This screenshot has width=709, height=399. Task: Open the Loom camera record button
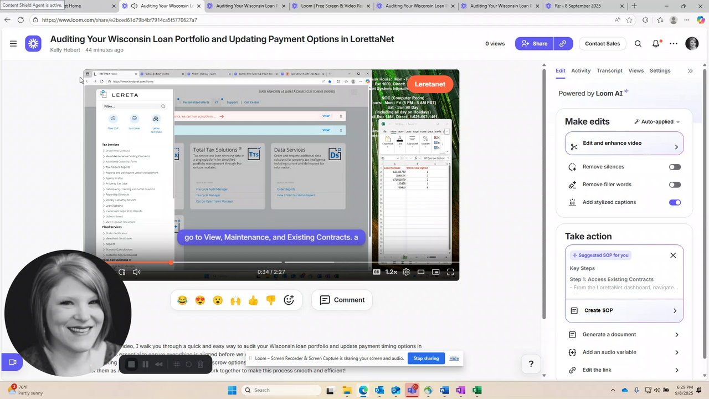coord(12,362)
